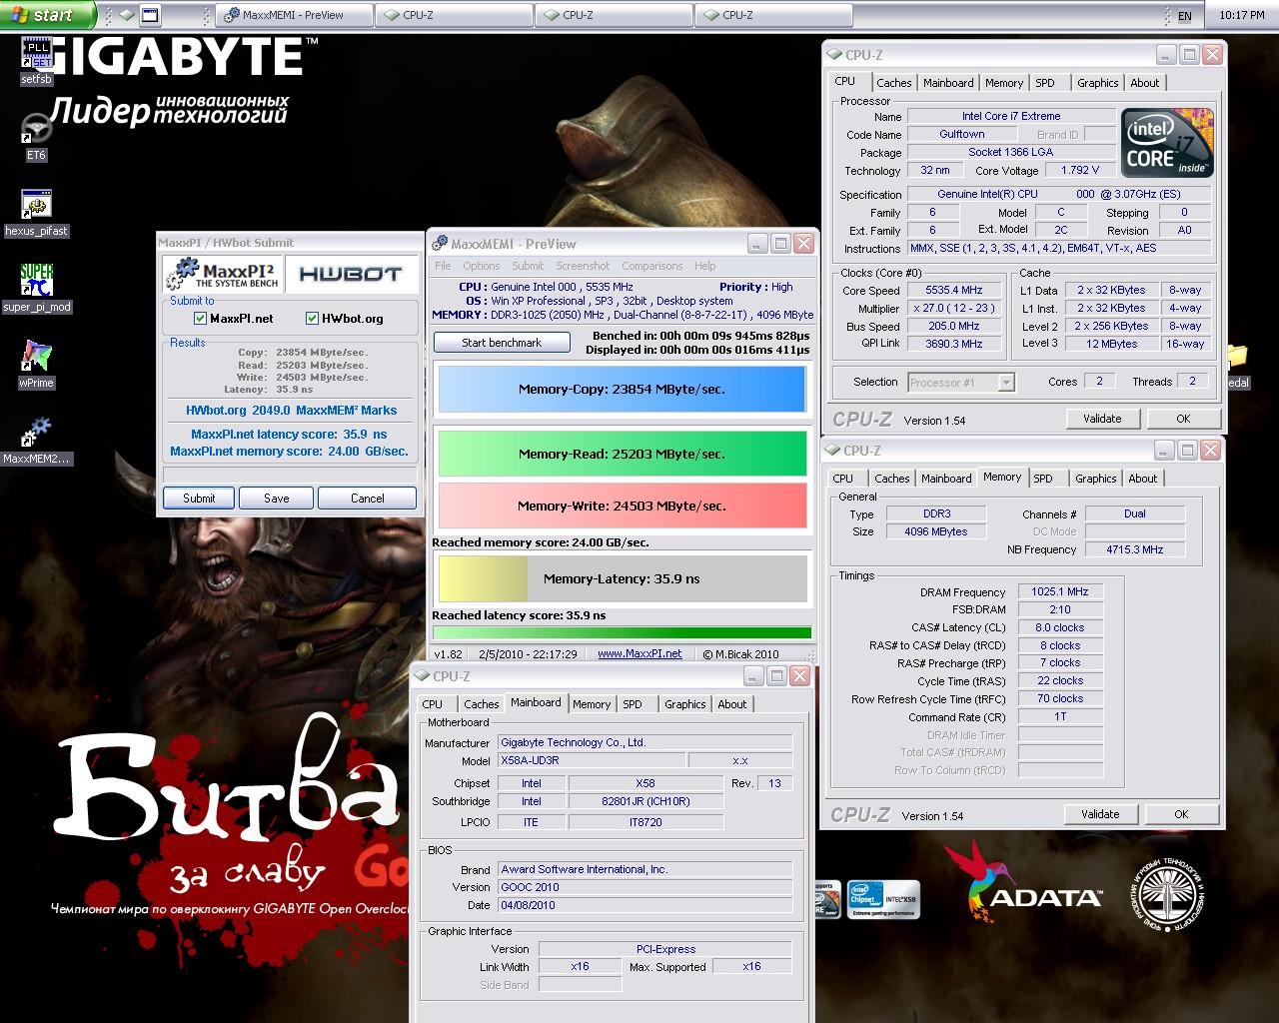This screenshot has width=1279, height=1023.
Task: Click the green Memory-Read result bar
Action: [622, 454]
